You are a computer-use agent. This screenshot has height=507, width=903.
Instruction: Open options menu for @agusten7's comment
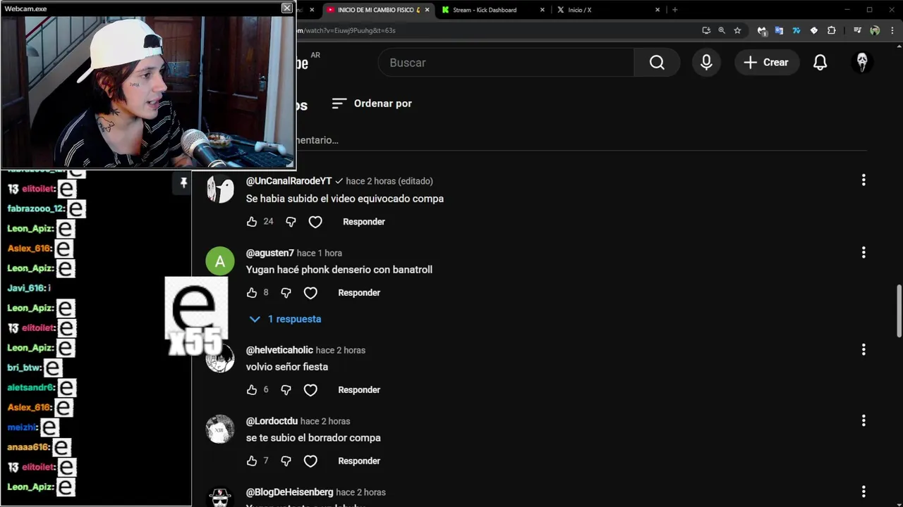coord(863,252)
